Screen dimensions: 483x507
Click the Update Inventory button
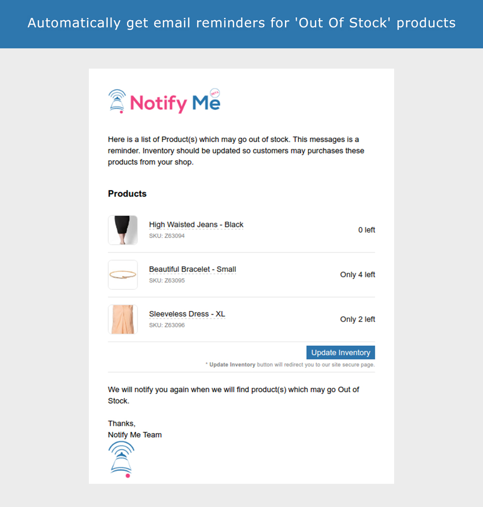tap(341, 352)
